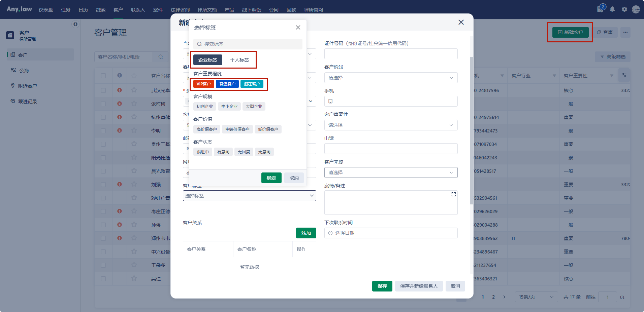Screen dimensions: 644x312
Task: Switch to the 个人标签 tab
Action: (x=239, y=60)
